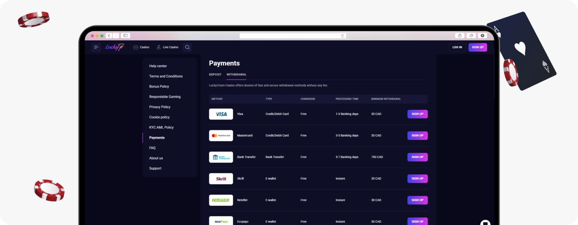
Task: Click the Bank Transfer logo
Action: point(221,157)
